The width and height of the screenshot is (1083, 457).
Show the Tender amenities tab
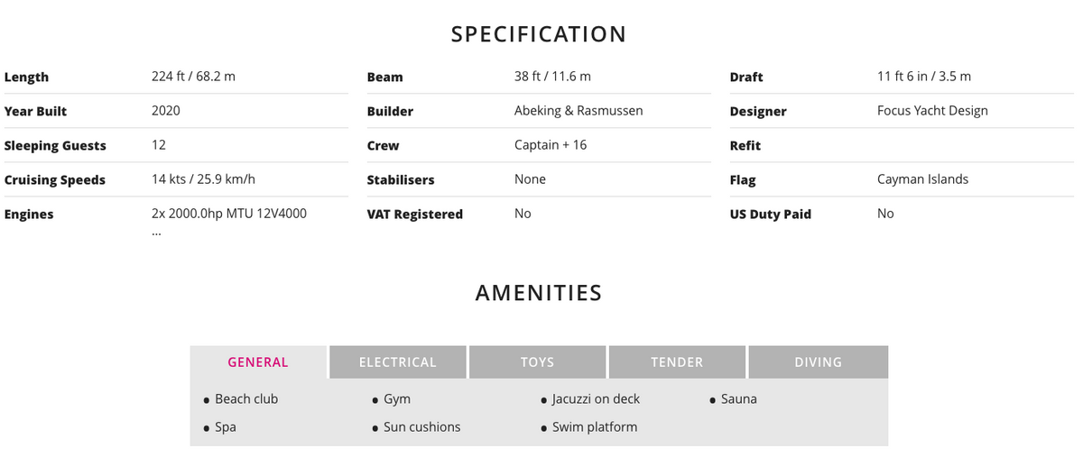coord(677,362)
